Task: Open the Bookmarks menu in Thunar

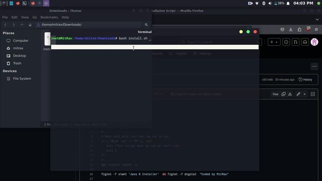Action: coord(49,17)
